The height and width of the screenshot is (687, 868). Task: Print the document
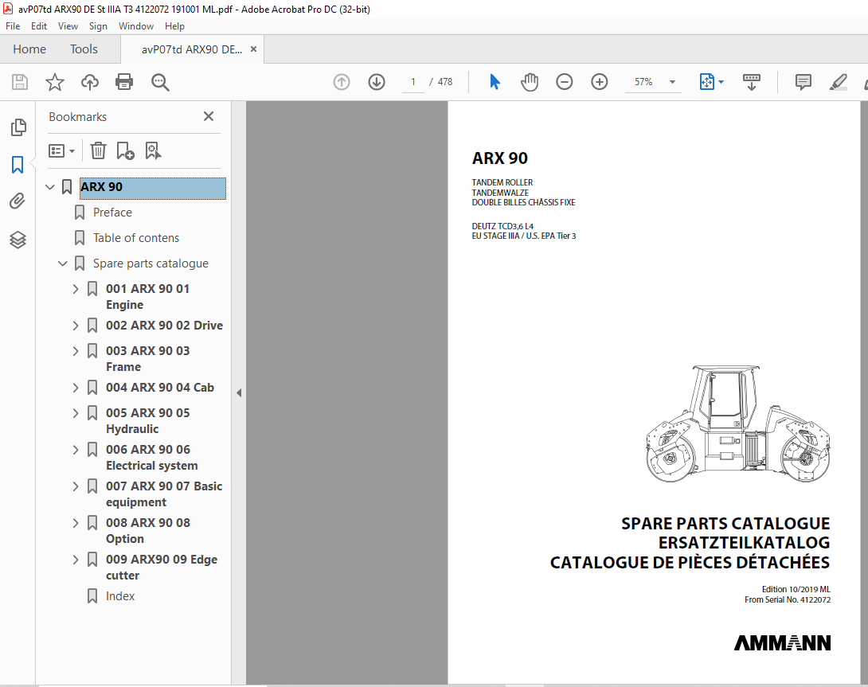pos(124,83)
